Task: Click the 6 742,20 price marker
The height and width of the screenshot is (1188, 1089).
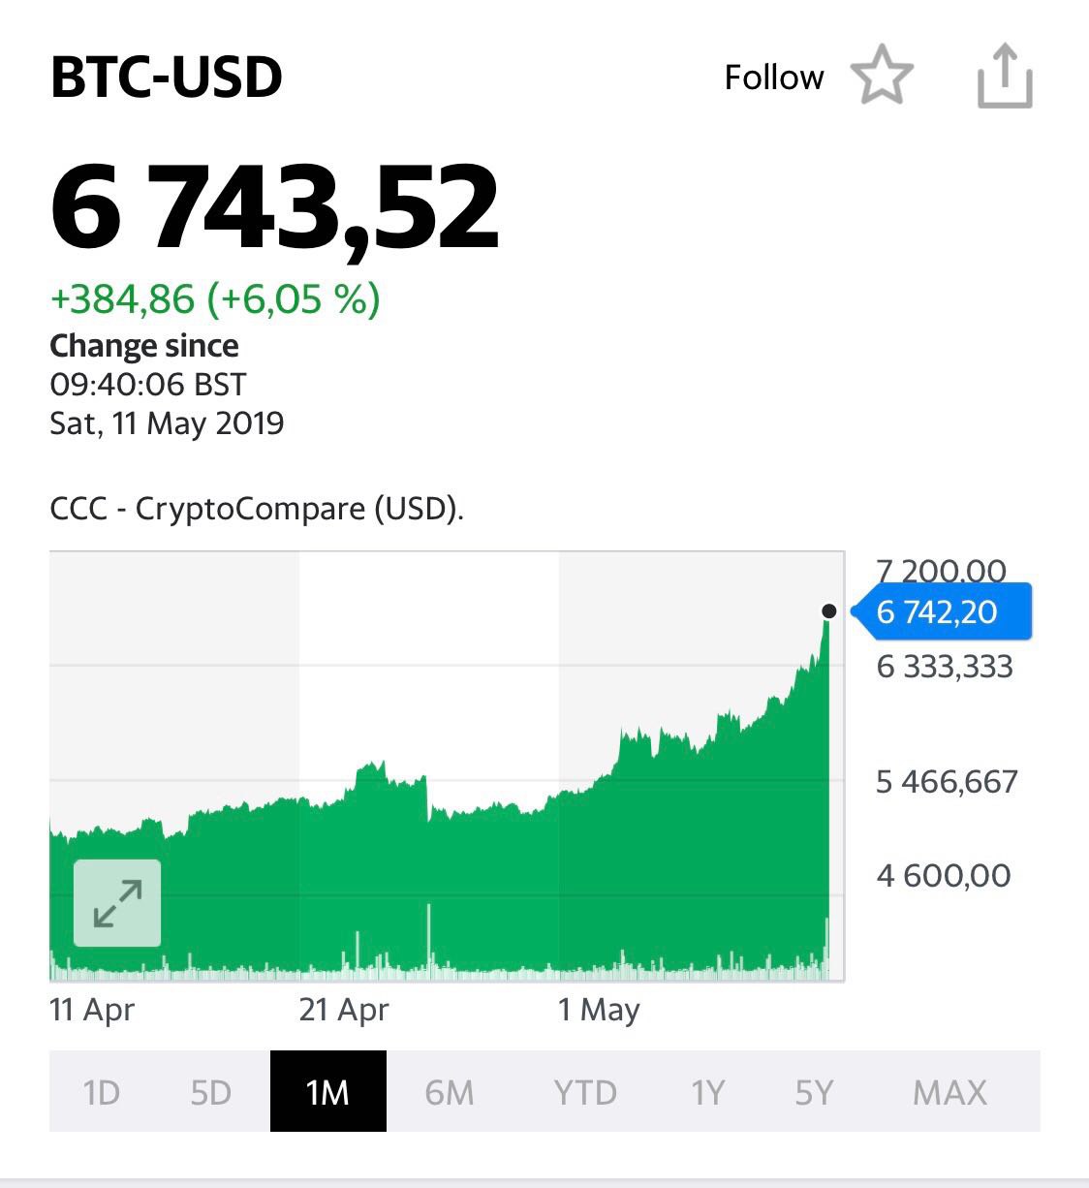Action: pos(942,611)
